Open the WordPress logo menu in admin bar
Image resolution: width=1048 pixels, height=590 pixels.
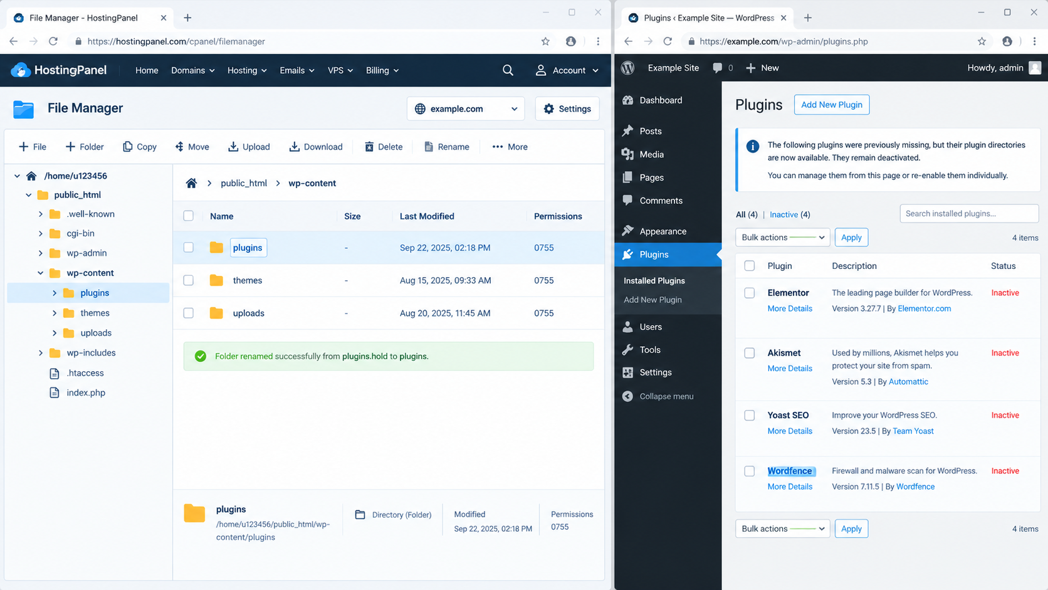(627, 68)
